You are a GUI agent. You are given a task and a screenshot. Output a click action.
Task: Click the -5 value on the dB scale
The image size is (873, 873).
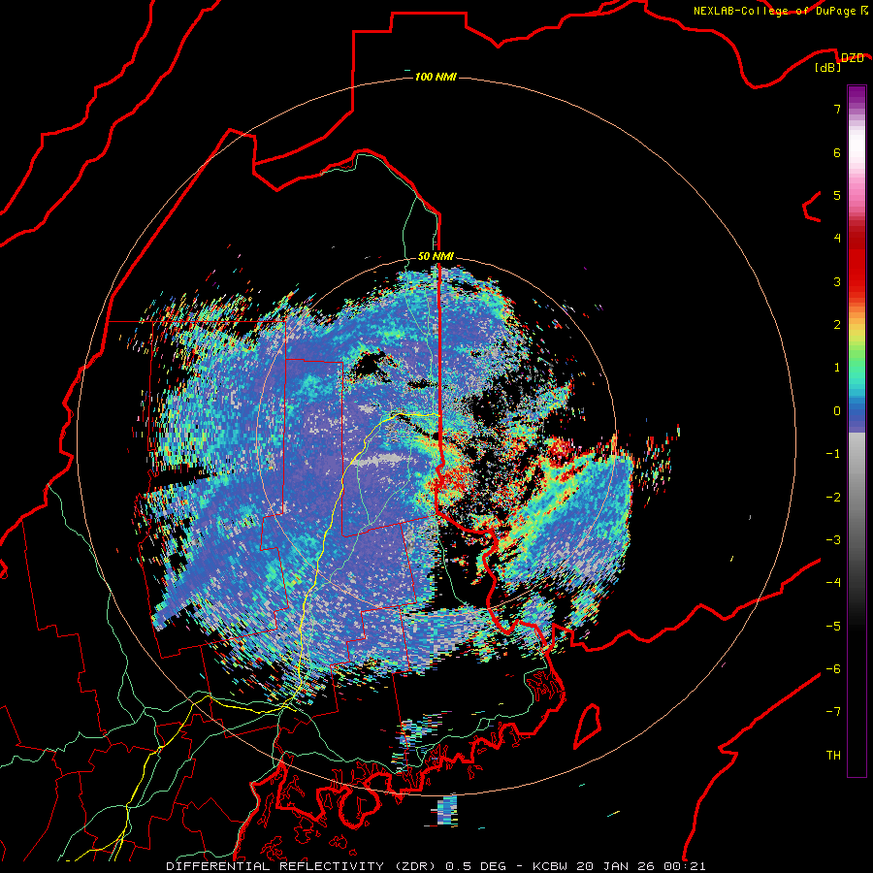833,627
